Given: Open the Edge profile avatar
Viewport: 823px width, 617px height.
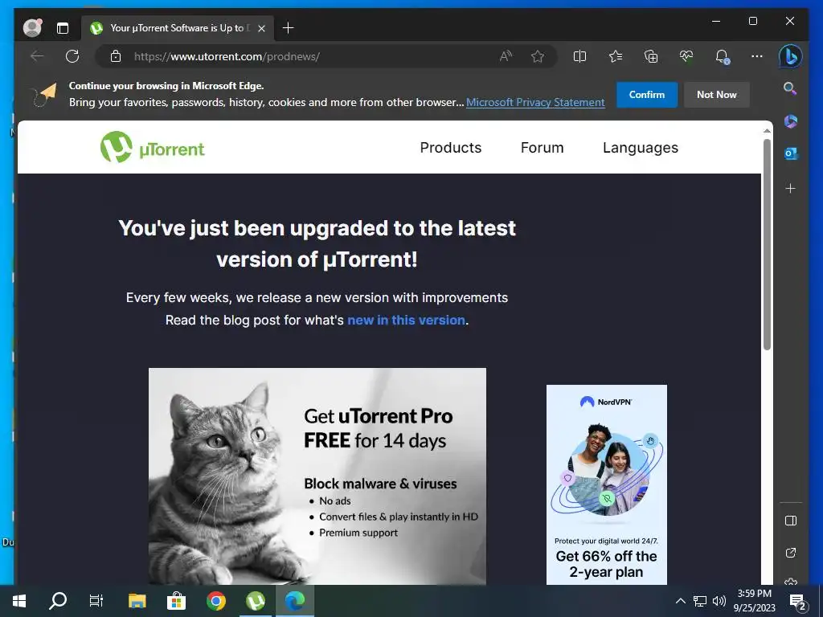Looking at the screenshot, I should (x=32, y=28).
